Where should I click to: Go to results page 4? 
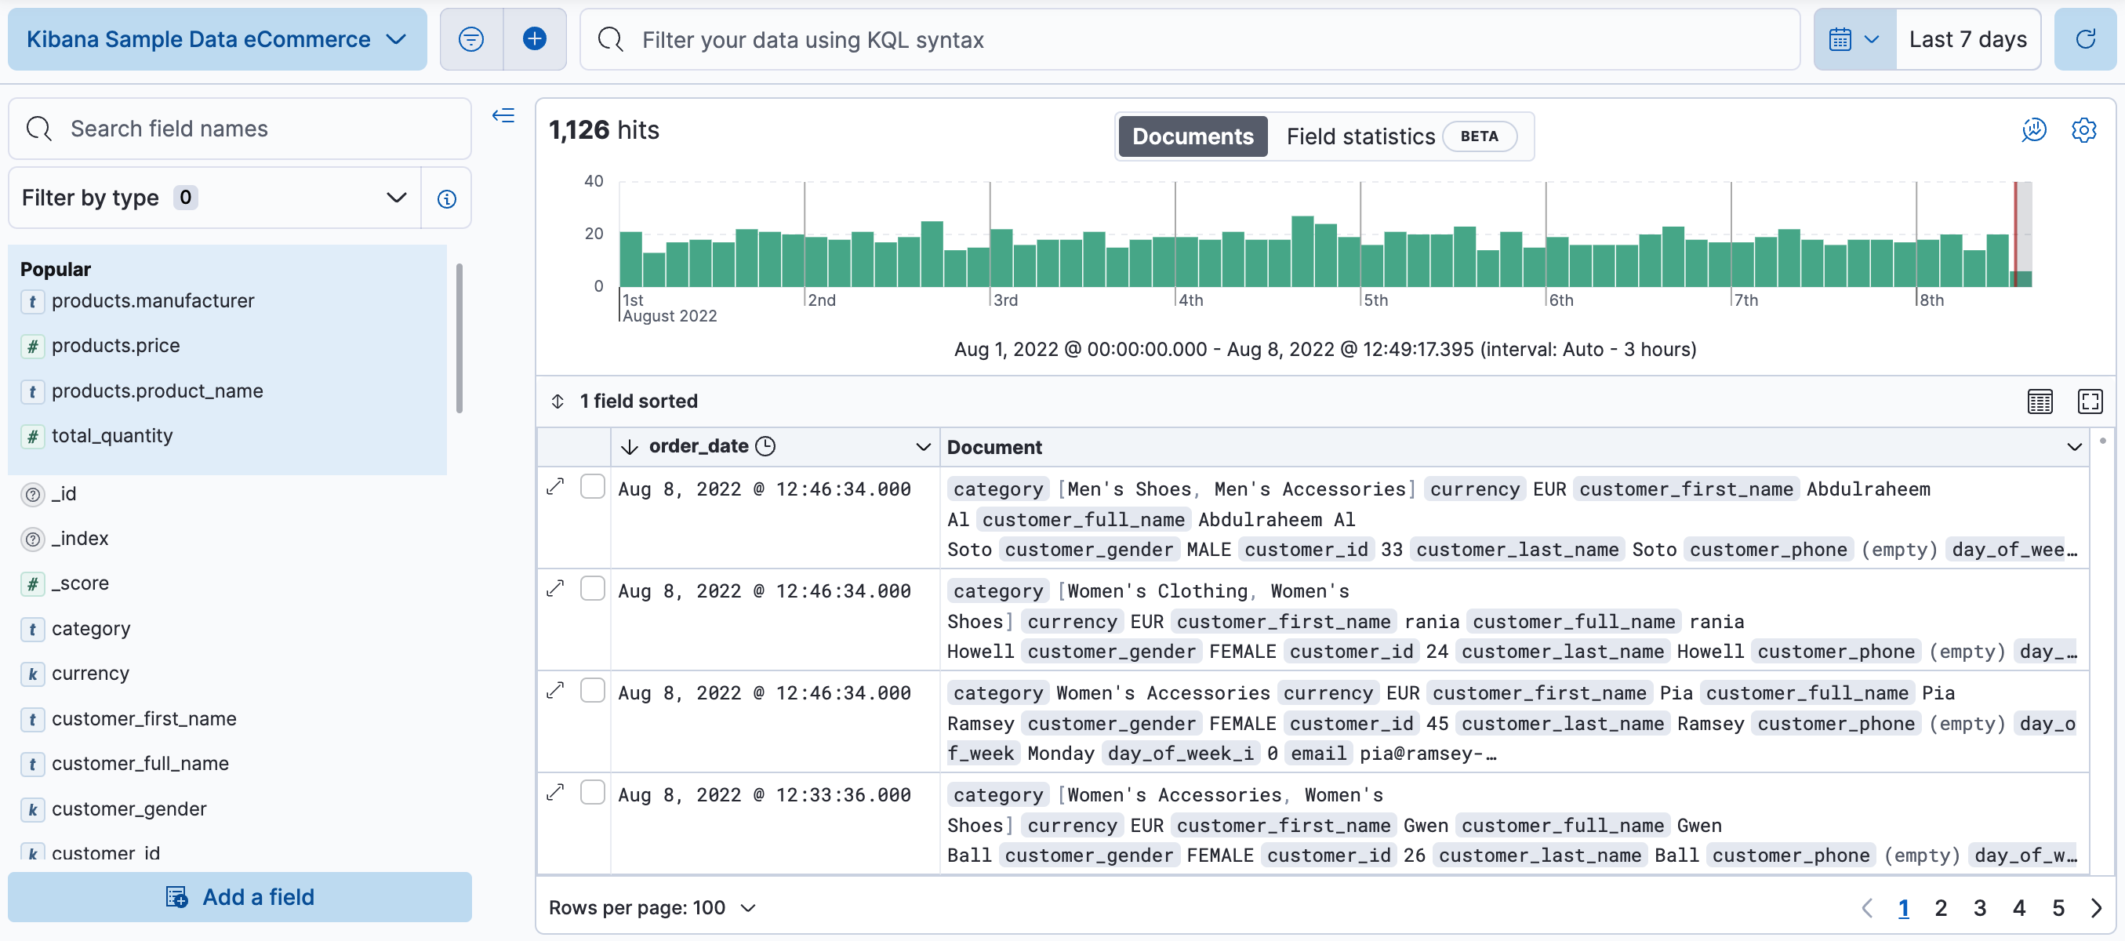(x=2018, y=908)
